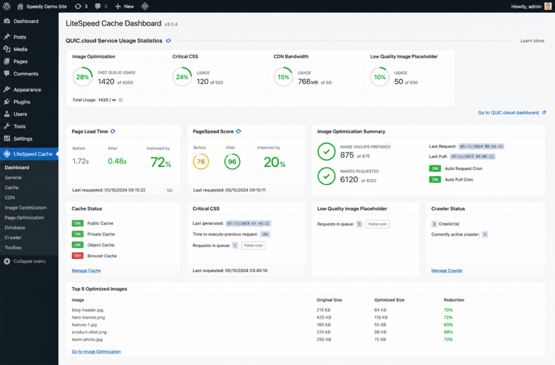Image resolution: width=555 pixels, height=365 pixels.
Task: Click the admin avatar picture
Action: click(x=548, y=6)
